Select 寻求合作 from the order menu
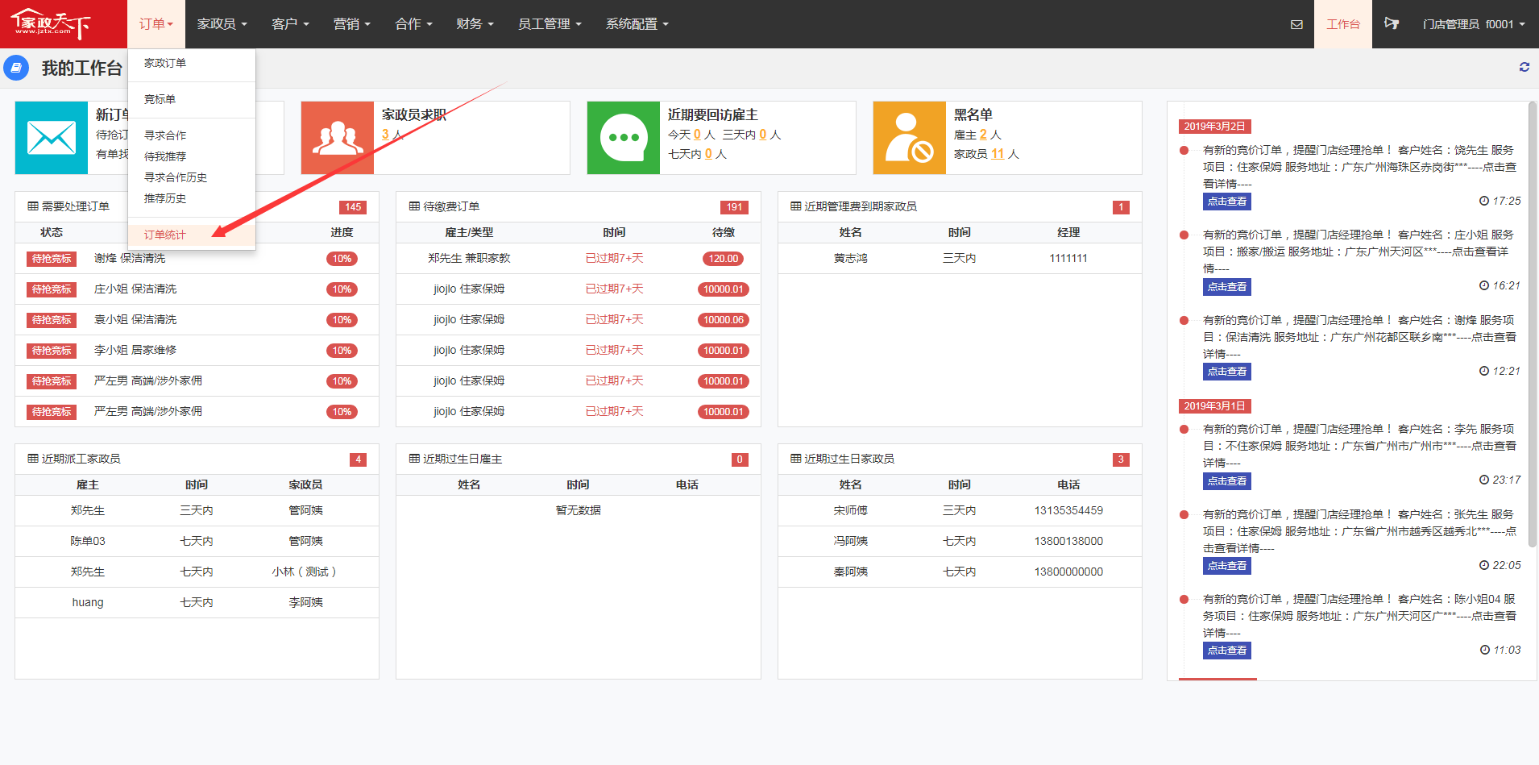 click(192, 135)
